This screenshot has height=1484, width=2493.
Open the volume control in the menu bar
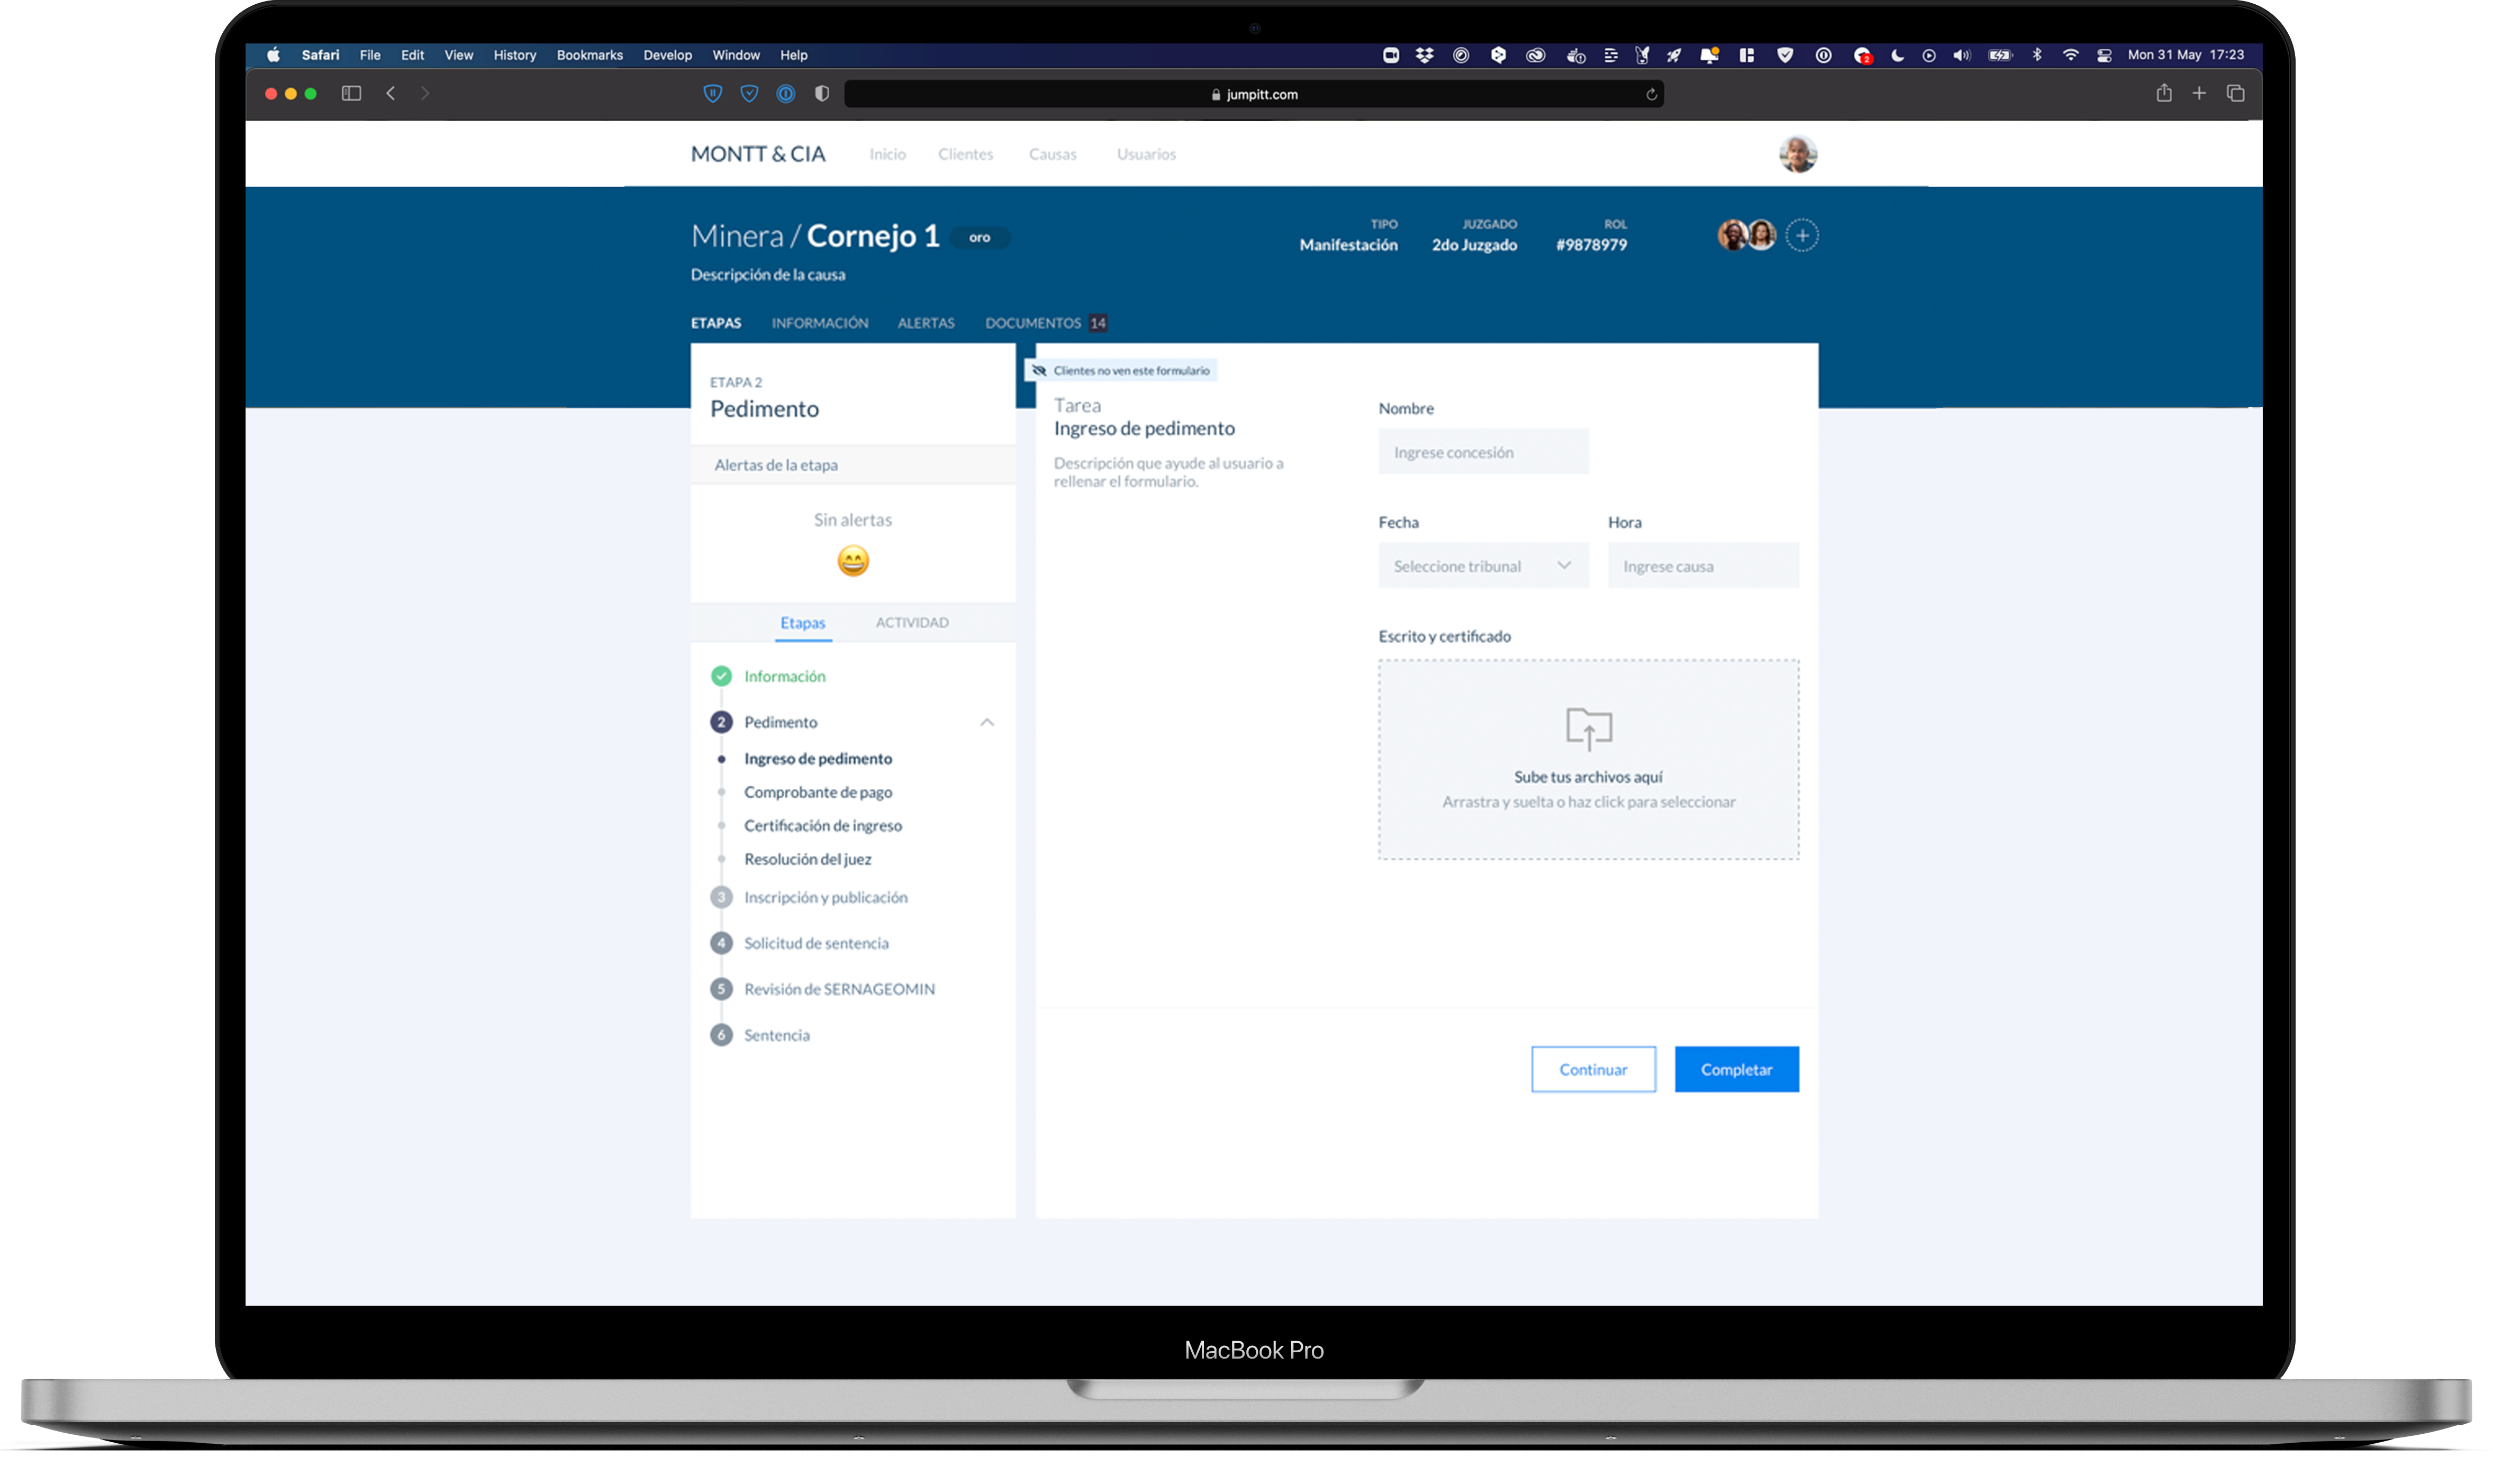[x=1961, y=55]
